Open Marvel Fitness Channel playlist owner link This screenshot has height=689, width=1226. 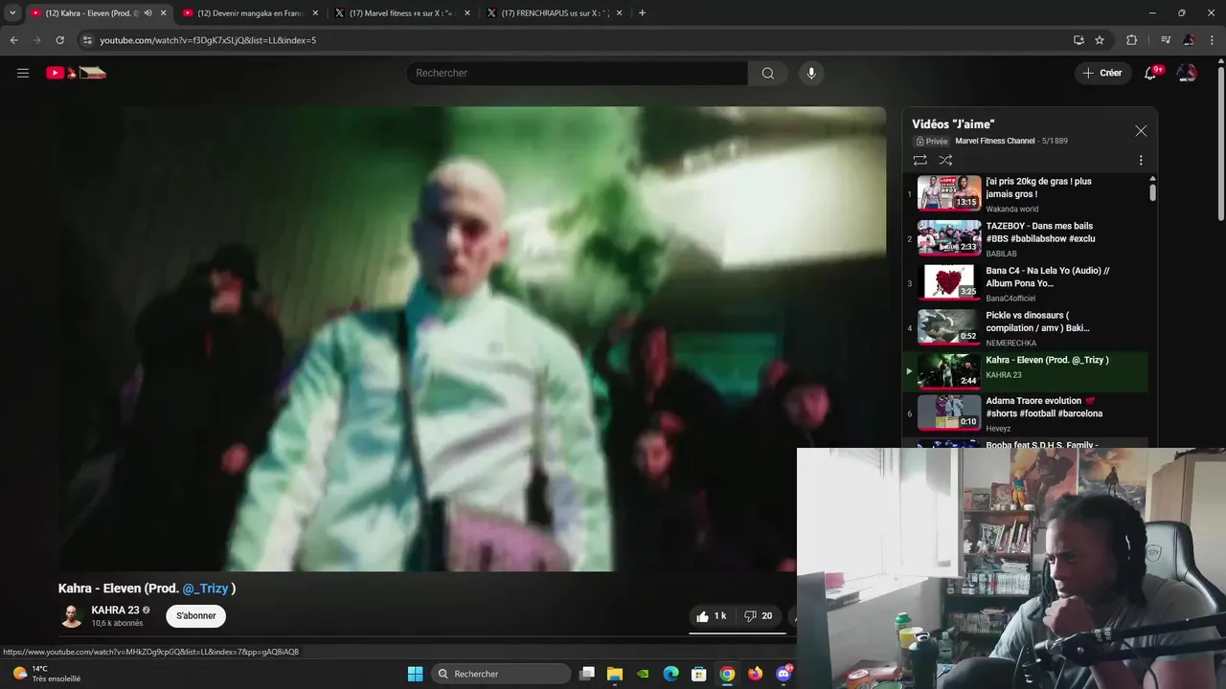coord(995,141)
